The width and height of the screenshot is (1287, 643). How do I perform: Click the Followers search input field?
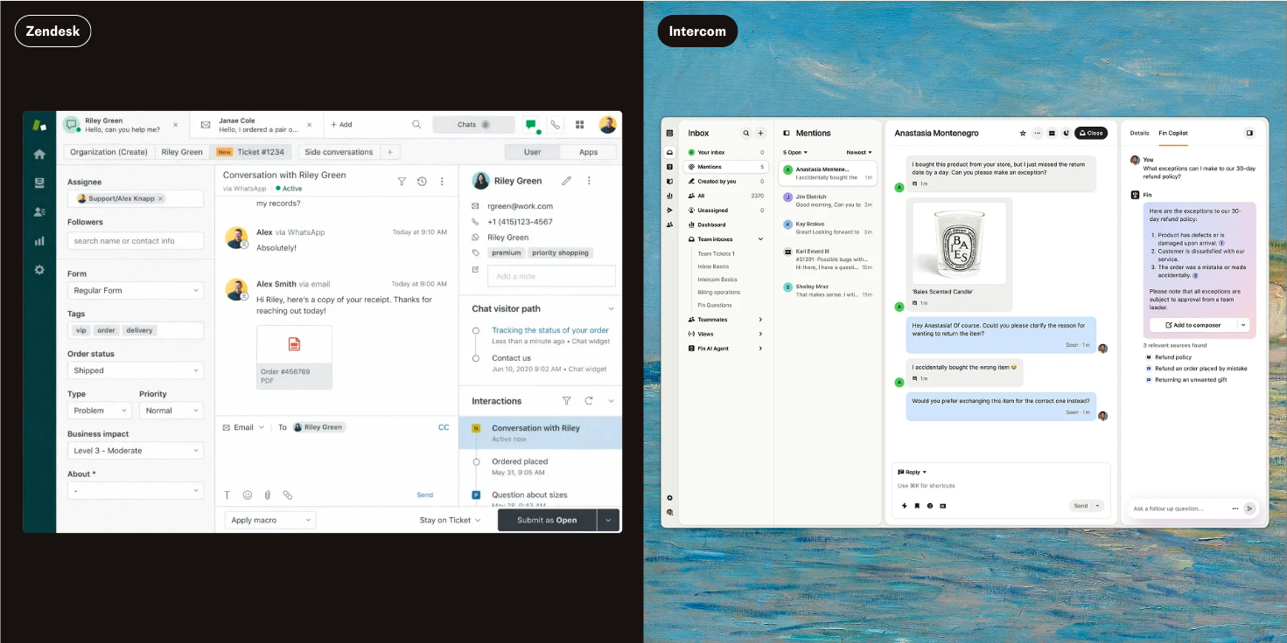point(136,241)
